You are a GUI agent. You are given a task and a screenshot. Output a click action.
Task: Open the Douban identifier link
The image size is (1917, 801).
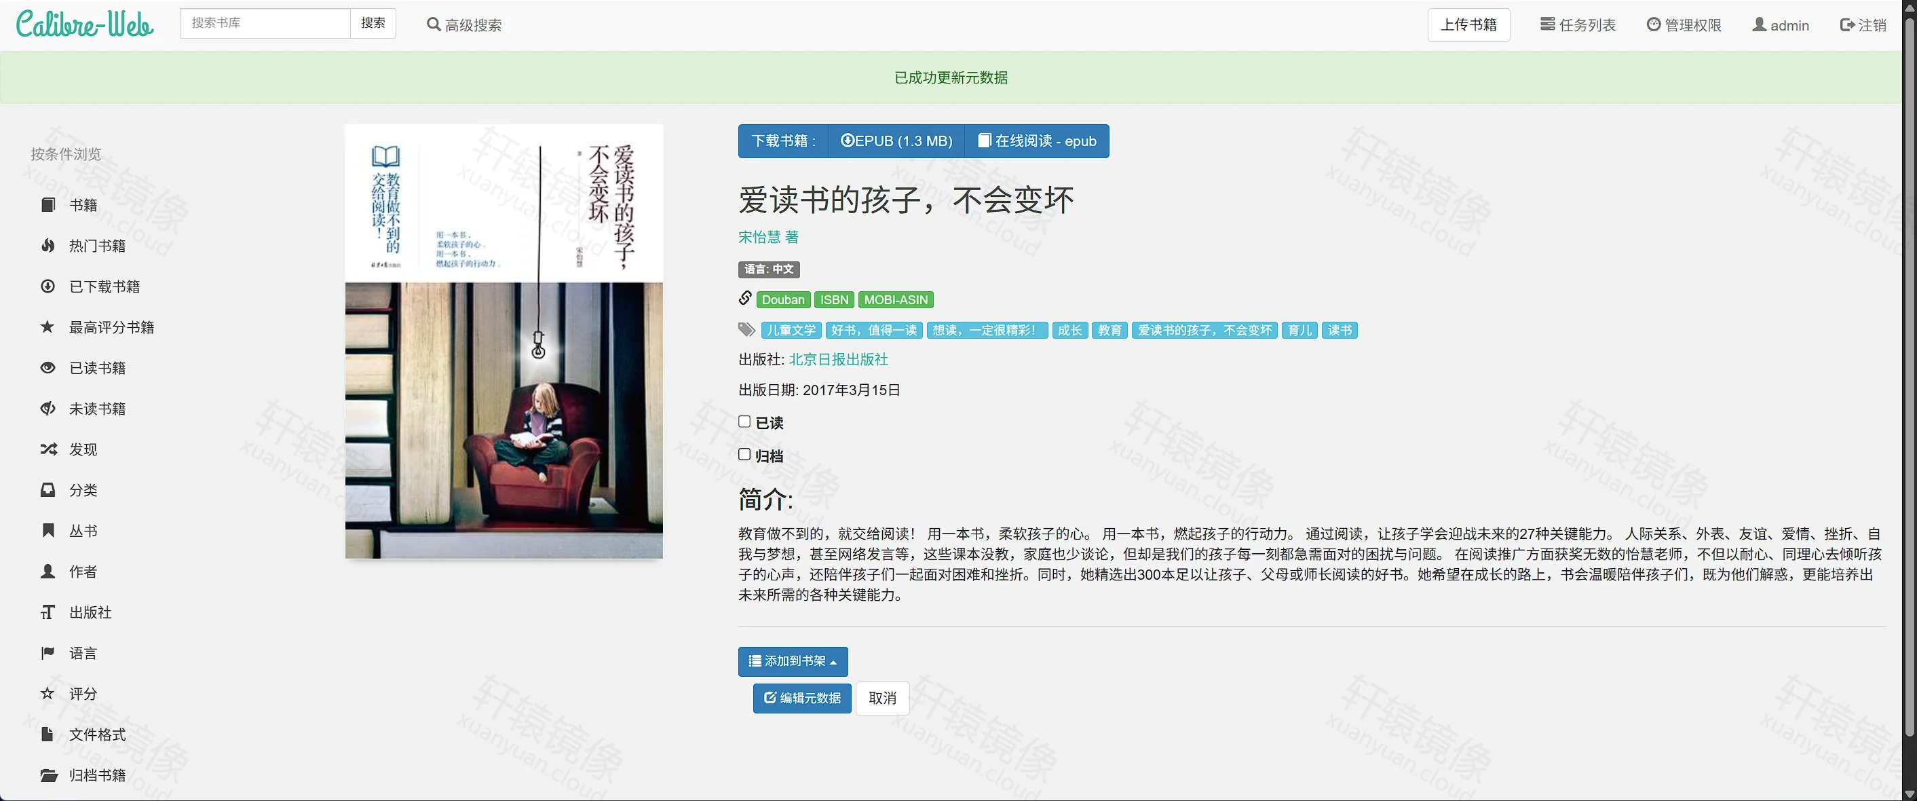(x=783, y=299)
